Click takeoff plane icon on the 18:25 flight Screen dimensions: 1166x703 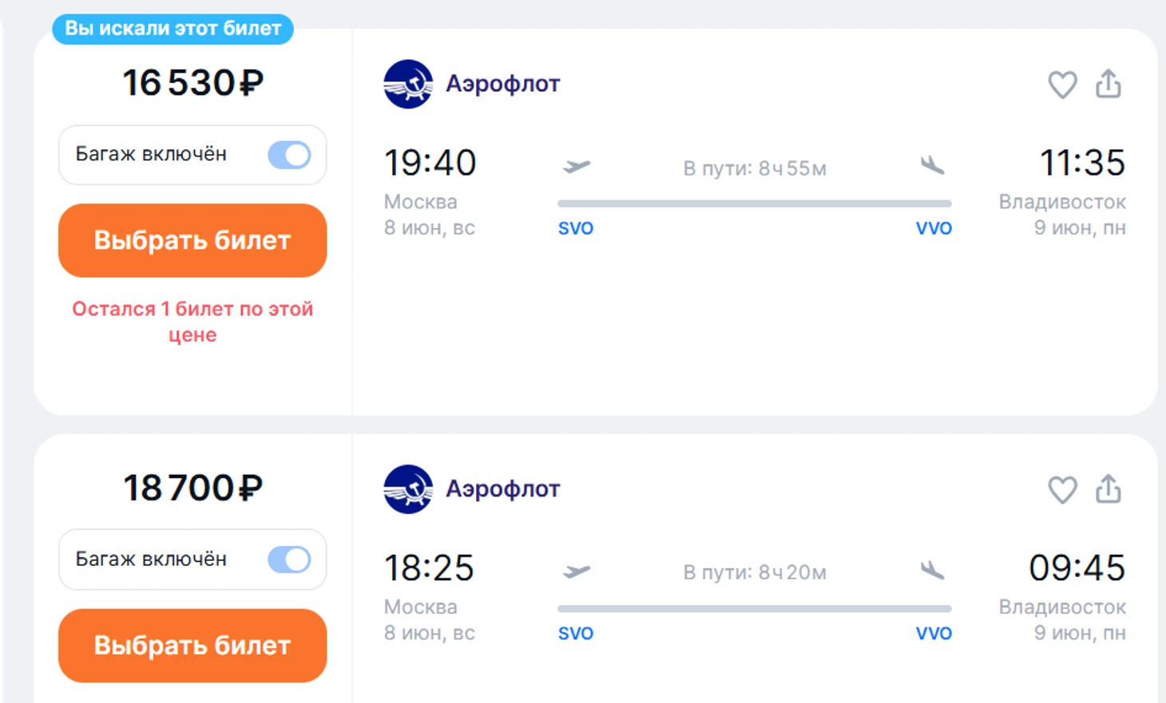click(576, 571)
